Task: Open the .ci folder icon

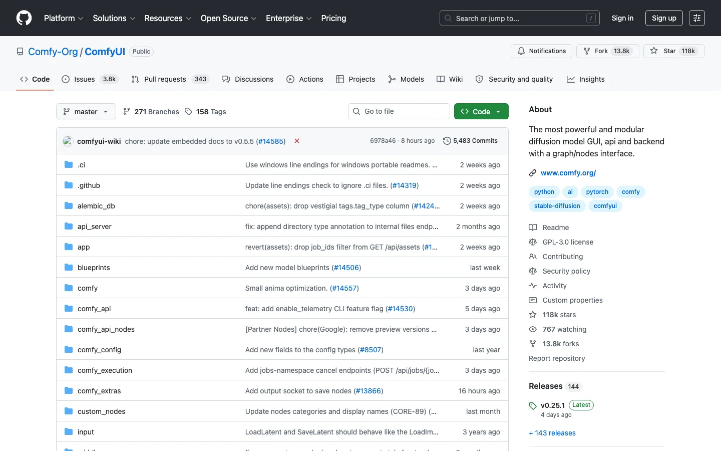Action: point(69,165)
